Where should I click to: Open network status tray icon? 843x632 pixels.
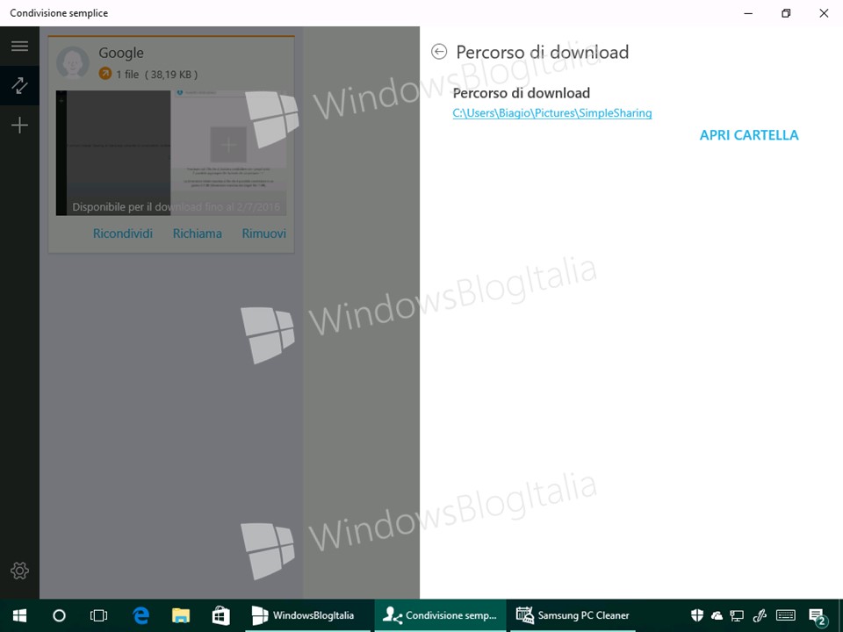pos(737,615)
